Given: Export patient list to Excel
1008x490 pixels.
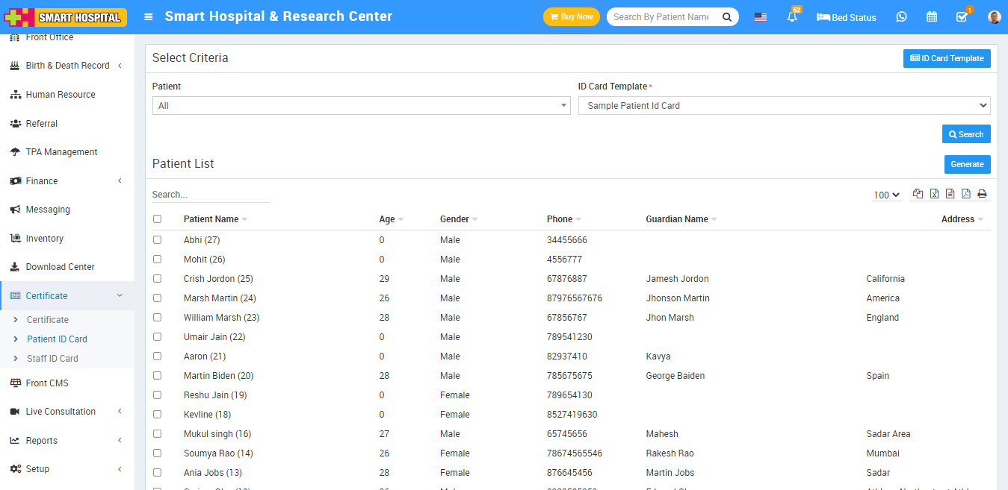Looking at the screenshot, I should (934, 194).
